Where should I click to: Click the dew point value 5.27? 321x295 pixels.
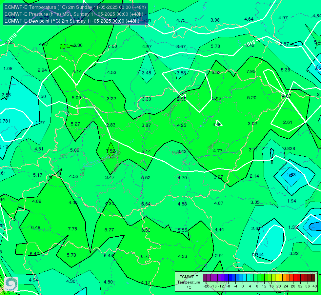pos(75,124)
